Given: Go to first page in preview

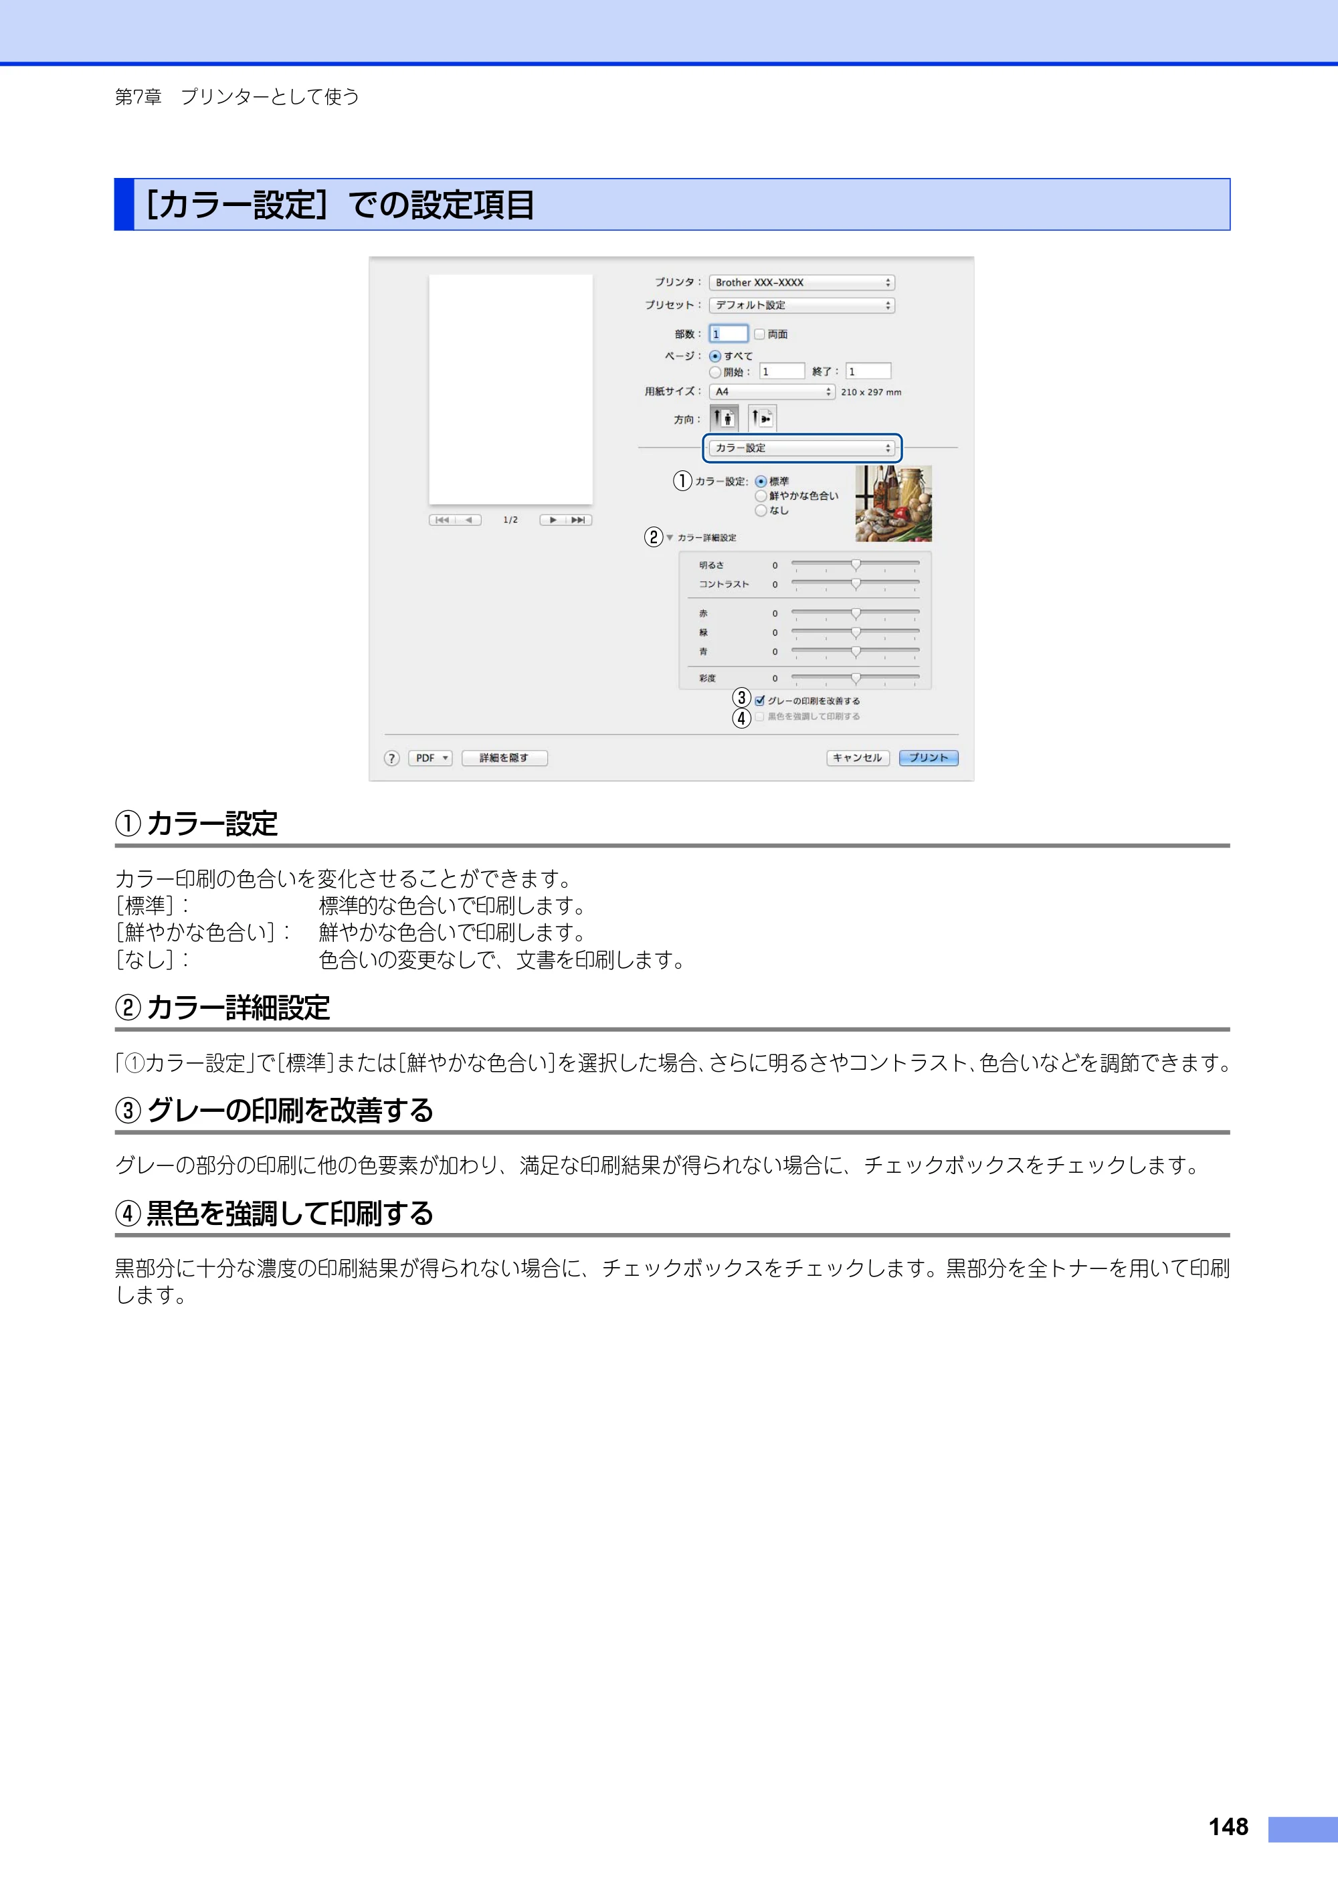Looking at the screenshot, I should pyautogui.click(x=442, y=520).
